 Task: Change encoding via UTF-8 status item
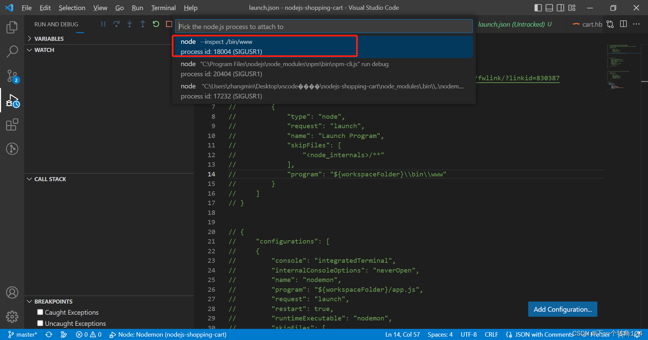point(468,335)
